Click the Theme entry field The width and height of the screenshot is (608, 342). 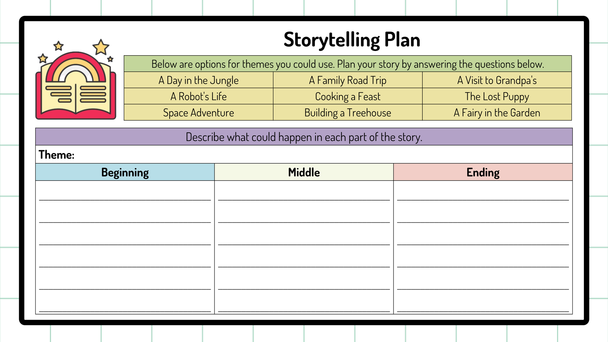pos(312,155)
